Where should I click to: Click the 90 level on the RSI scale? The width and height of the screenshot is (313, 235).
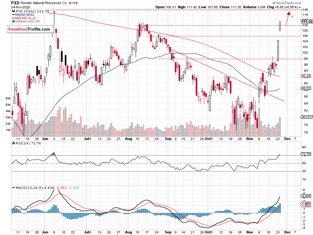[x=304, y=147]
